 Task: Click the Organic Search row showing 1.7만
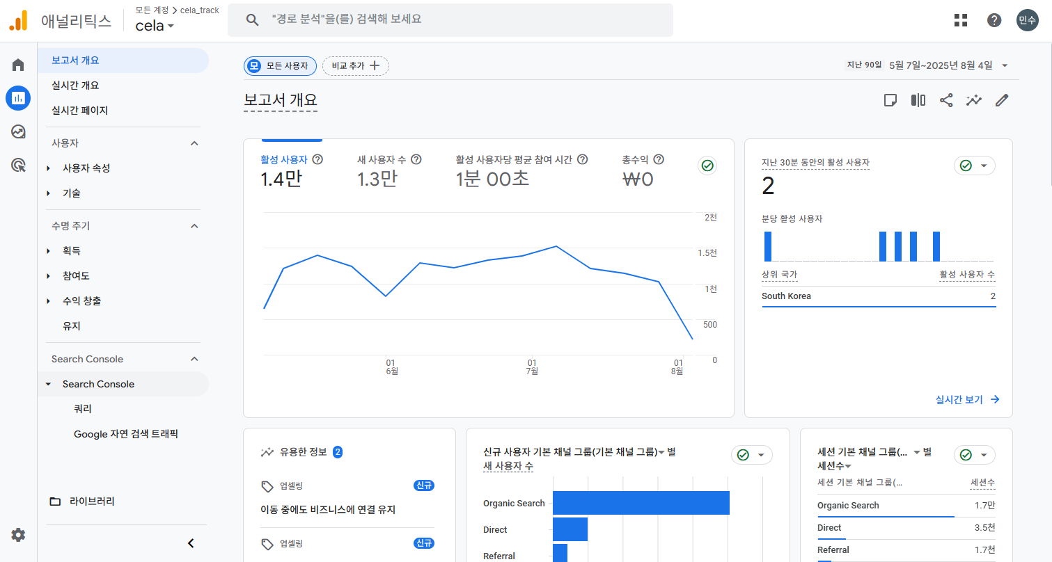[906, 506]
